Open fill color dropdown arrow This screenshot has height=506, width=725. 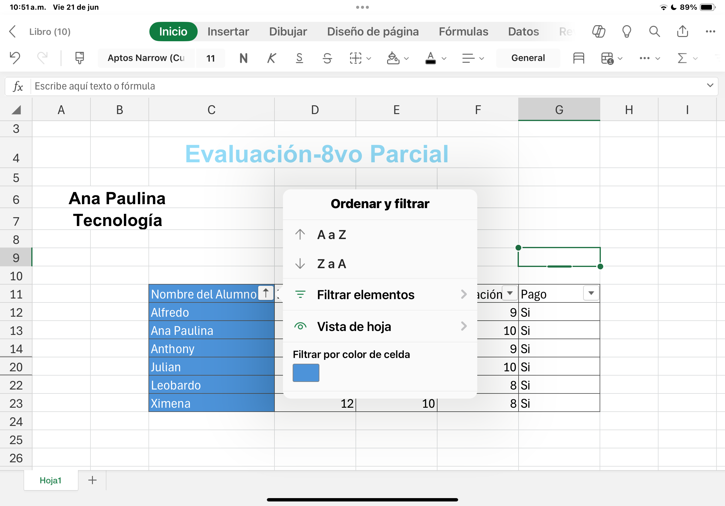tap(407, 58)
